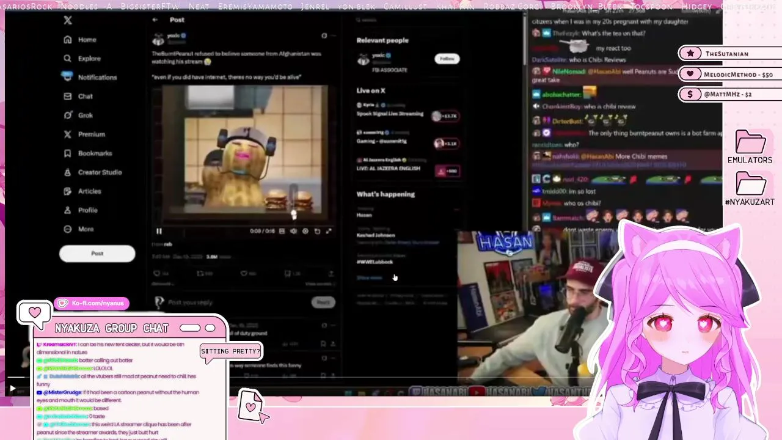782x440 pixels.
Task: Click the Kashad Johnson trending topic
Action: [376, 235]
